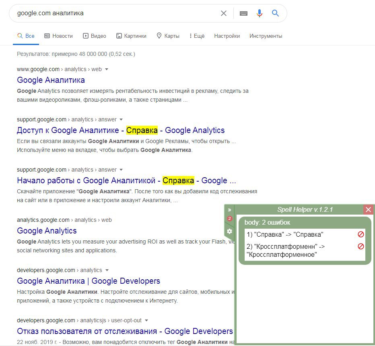This screenshot has width=375, height=346.
Task: Switch to the Новости tab
Action: 59,36
